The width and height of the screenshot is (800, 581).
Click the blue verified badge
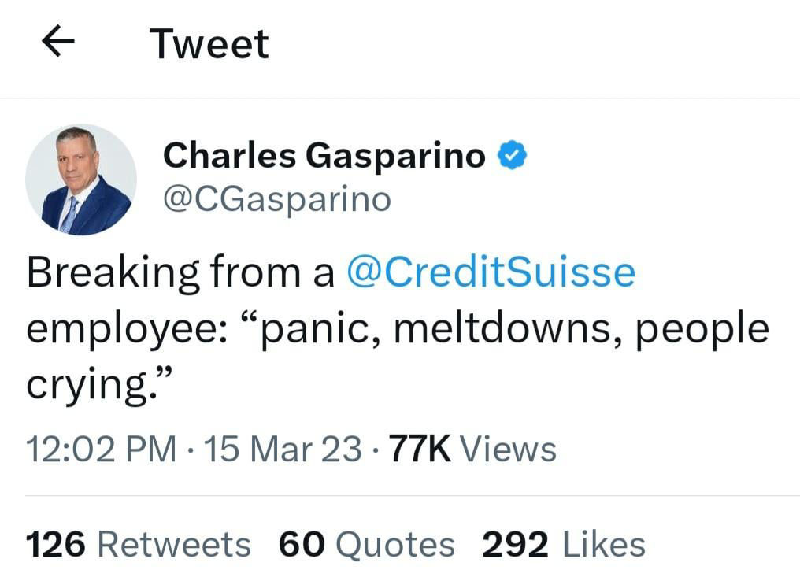tap(512, 156)
